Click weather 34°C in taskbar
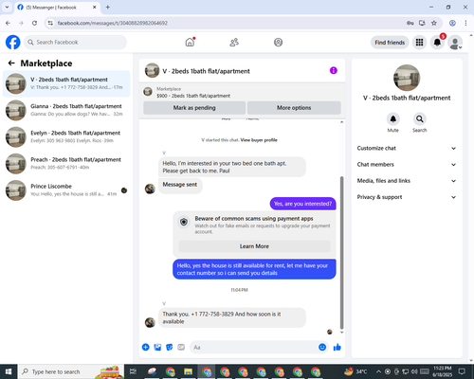The width and height of the screenshot is (474, 379). [355, 371]
